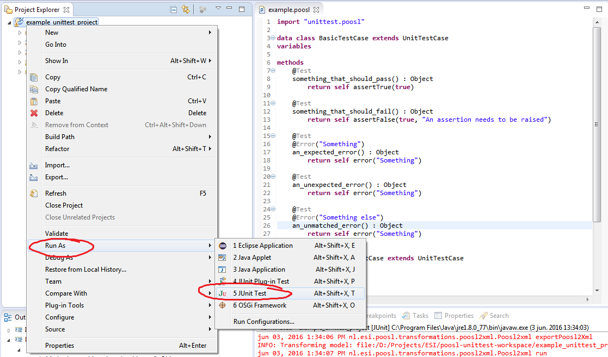Open the Tasks view tab
Image resolution: width=608 pixels, height=357 pixels.
(x=415, y=316)
